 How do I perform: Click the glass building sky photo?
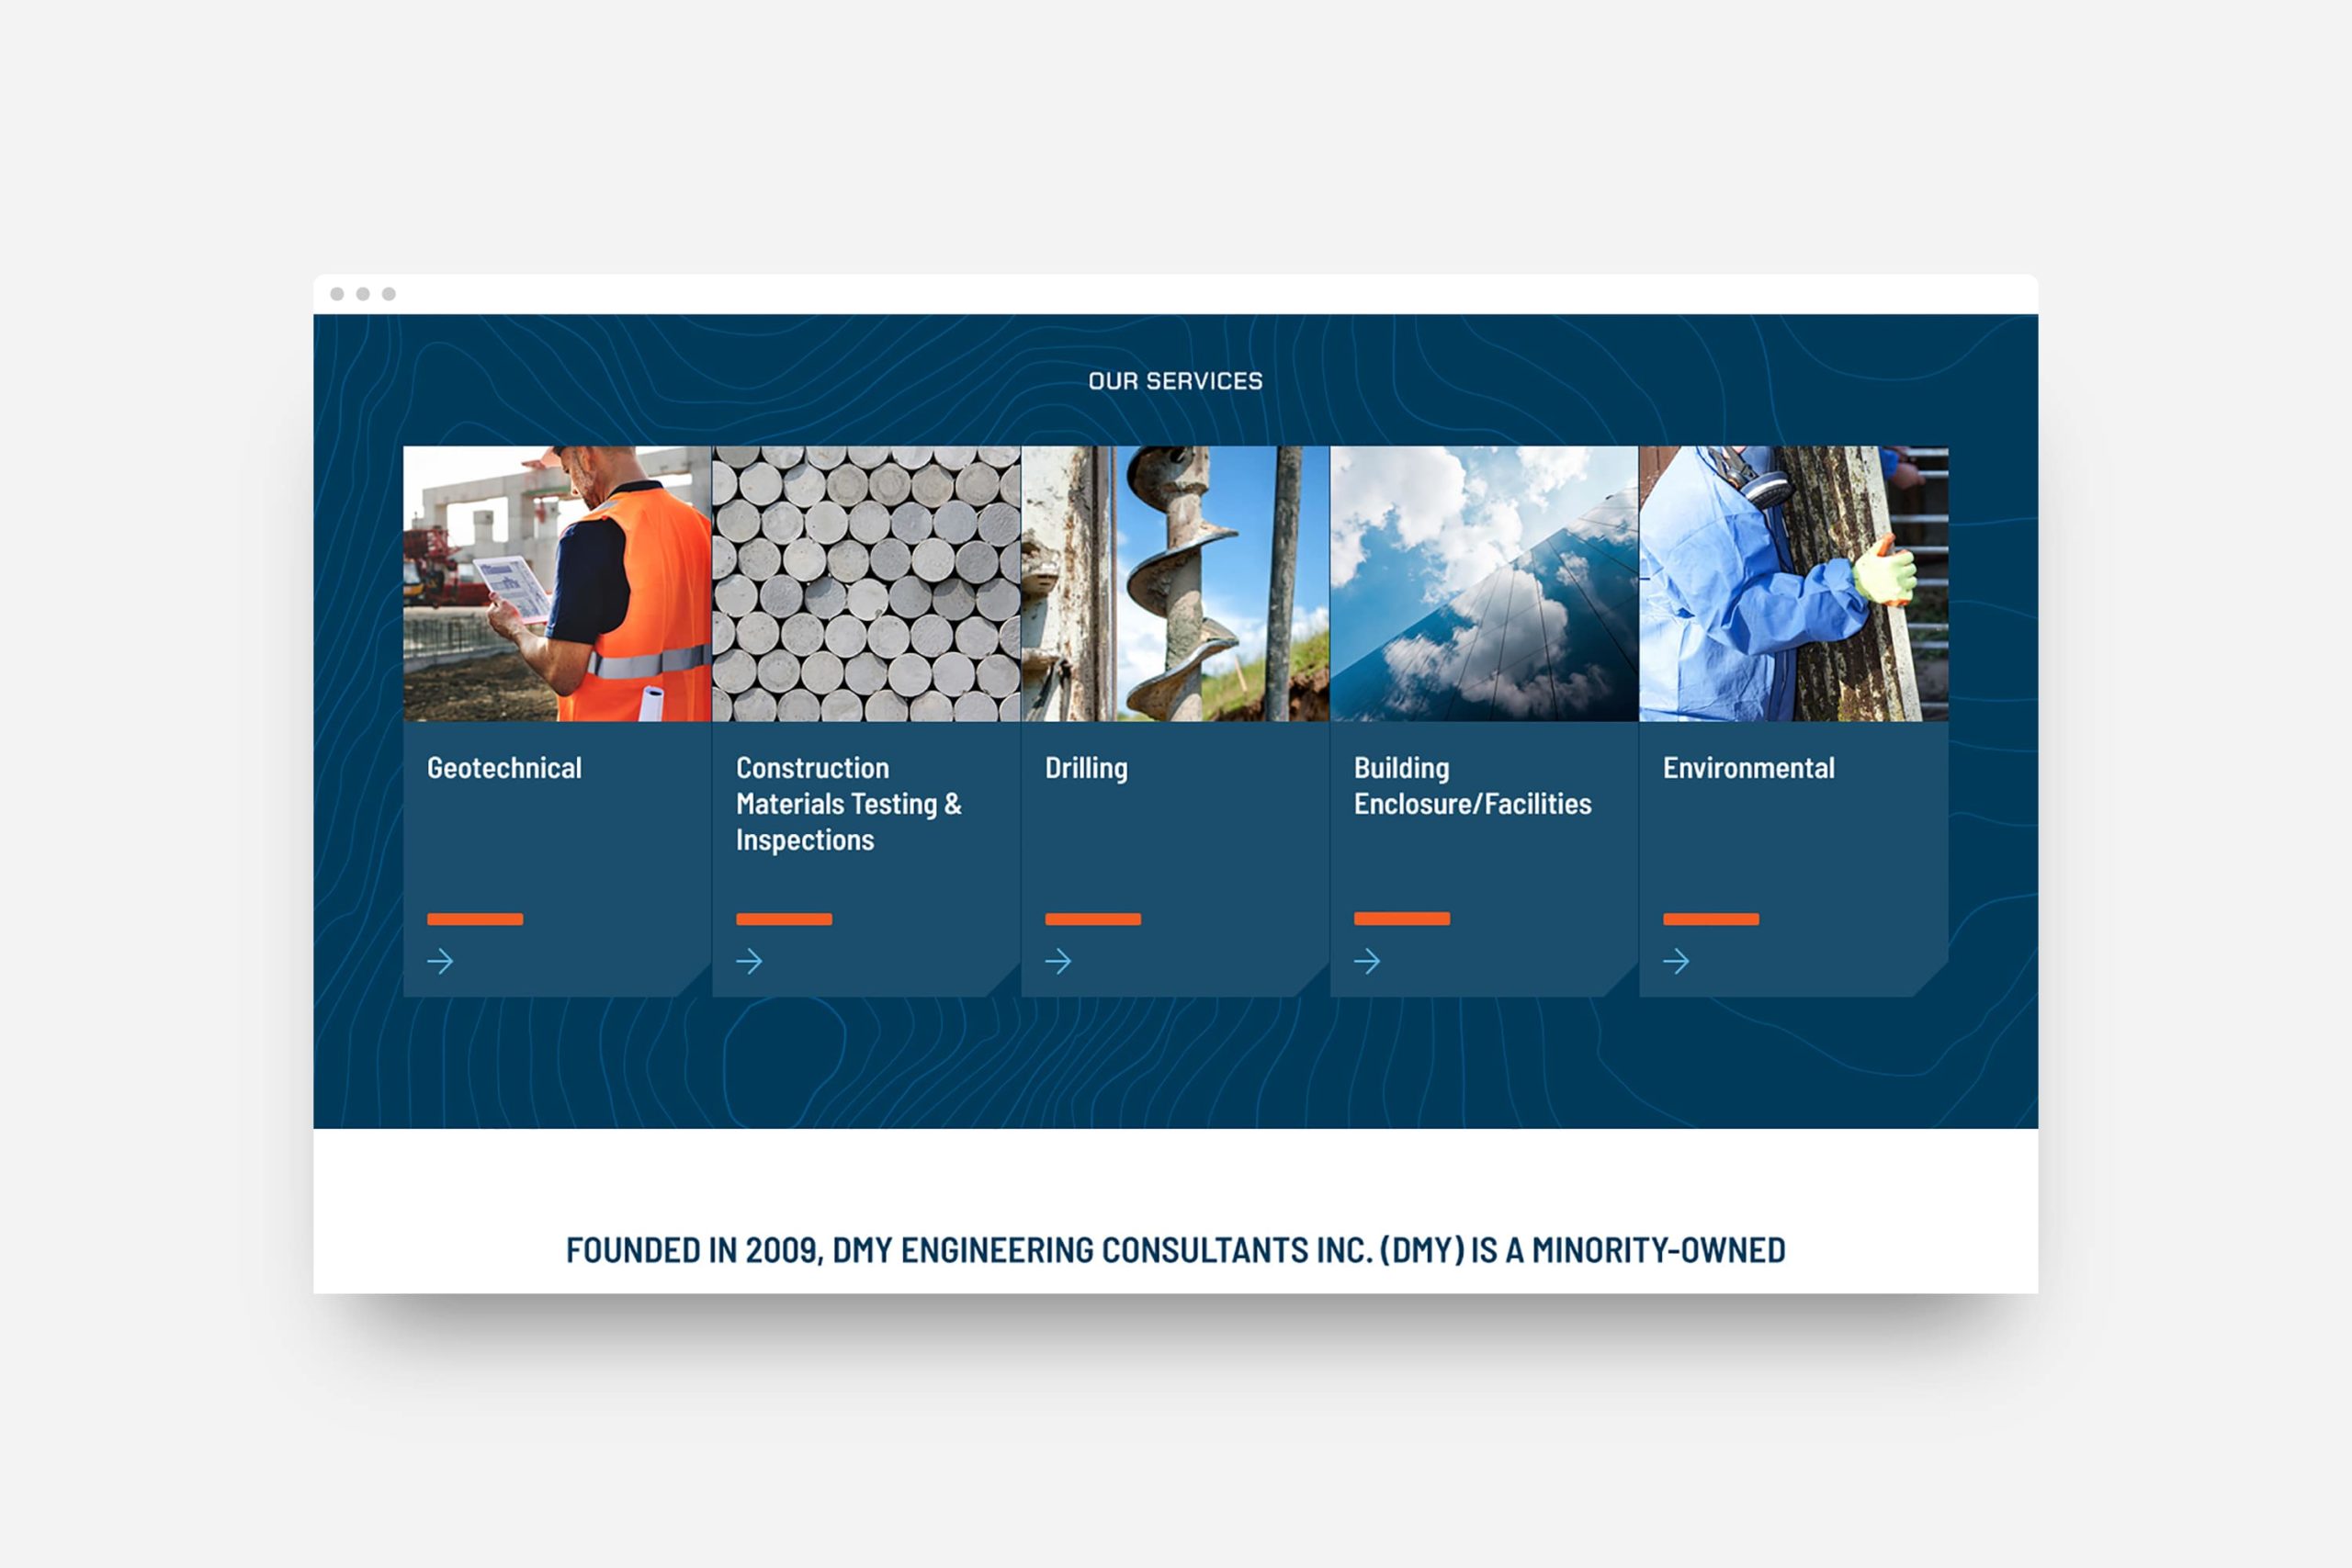pos(1484,584)
